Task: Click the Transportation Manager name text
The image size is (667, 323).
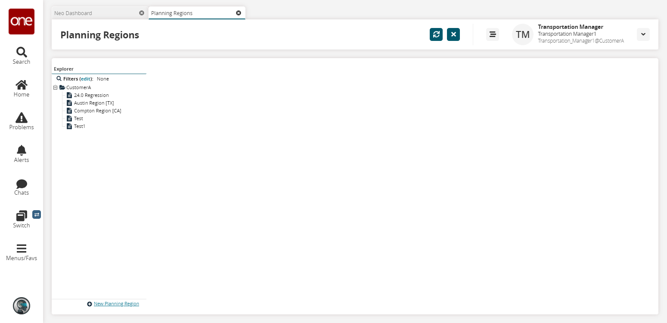Action: coord(571,27)
